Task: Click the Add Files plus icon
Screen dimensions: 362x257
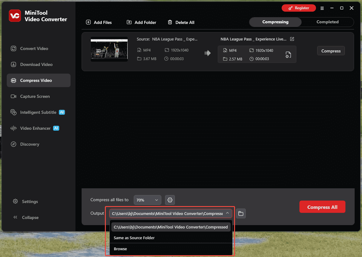Action: (88, 22)
